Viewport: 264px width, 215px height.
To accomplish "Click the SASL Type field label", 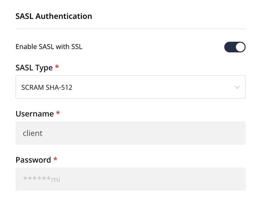I will 34,68.
